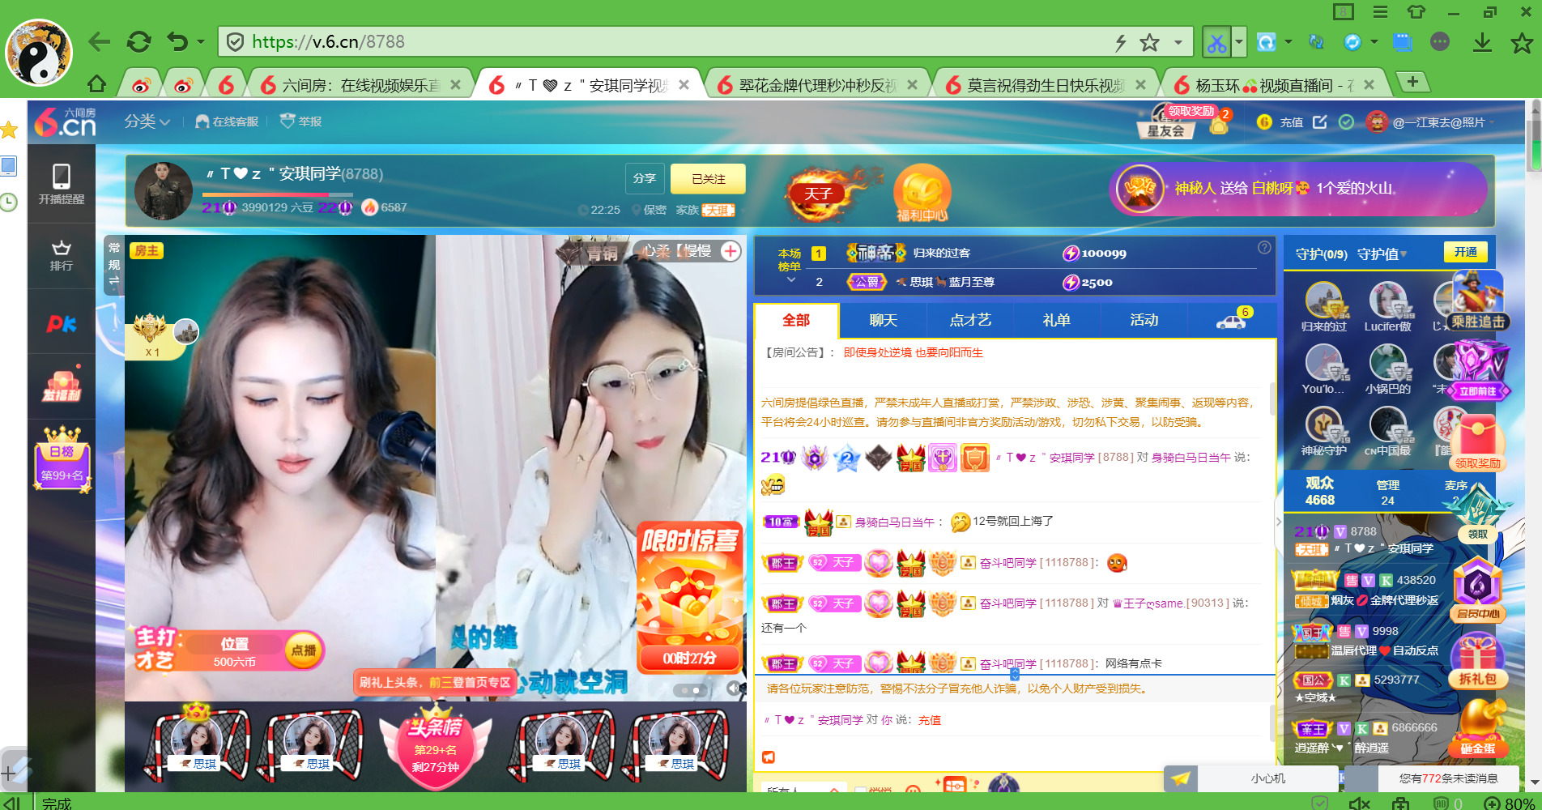Open the 乘胜追击 game icon
Screen dimensions: 1542x810
pos(1478,301)
